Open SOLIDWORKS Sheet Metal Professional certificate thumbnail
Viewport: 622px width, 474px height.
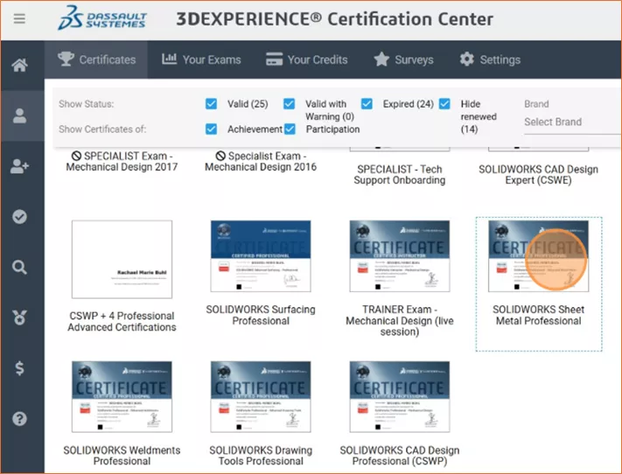point(538,256)
